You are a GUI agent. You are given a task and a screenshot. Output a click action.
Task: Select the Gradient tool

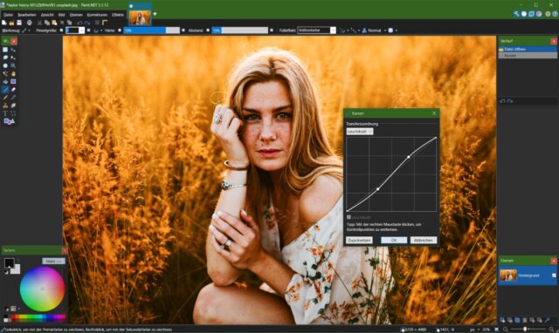(x=13, y=81)
